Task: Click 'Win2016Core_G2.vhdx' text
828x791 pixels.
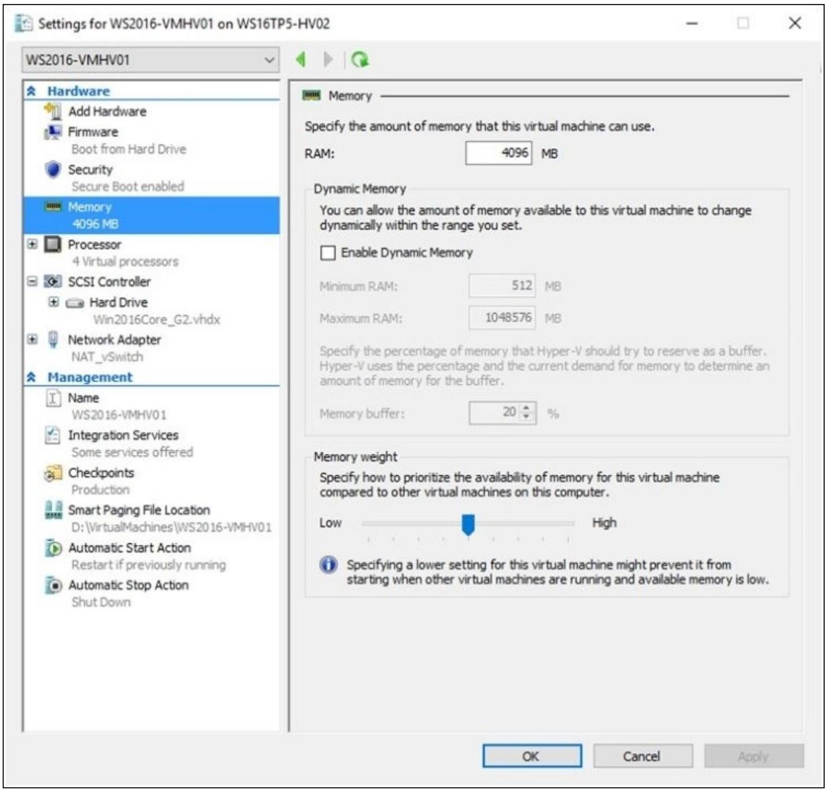Action: (x=157, y=320)
